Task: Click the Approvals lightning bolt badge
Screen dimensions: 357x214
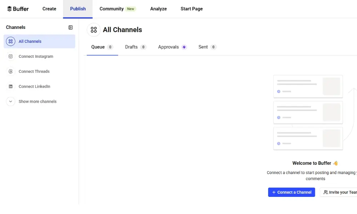Action: [184, 47]
